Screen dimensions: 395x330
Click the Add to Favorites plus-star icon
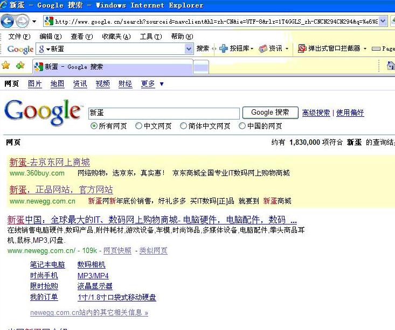[x=20, y=66]
